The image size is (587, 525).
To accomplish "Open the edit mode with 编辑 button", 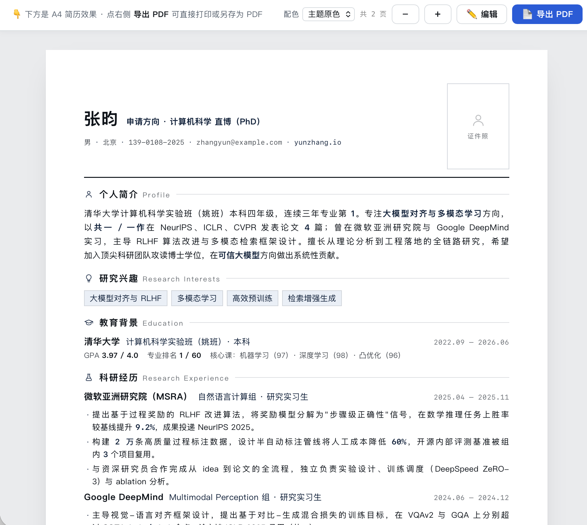I will [x=481, y=14].
